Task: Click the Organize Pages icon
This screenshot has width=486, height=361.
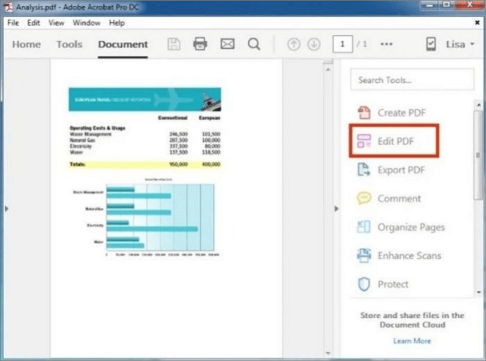Action: point(364,227)
